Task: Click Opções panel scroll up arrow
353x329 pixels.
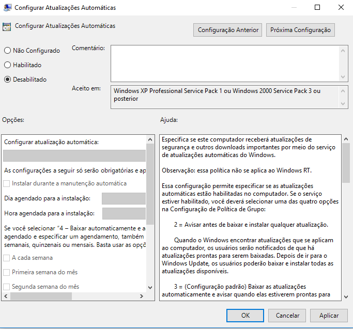Action: point(150,139)
